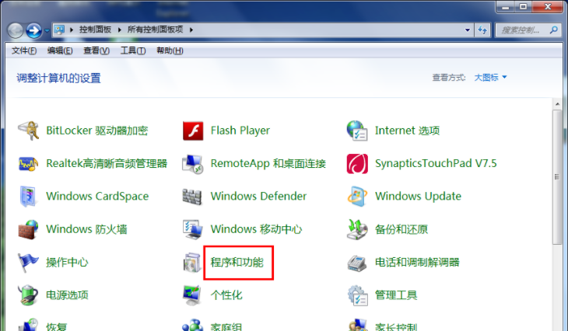Screen dimensions: 568x331
Task: Open the 操作中心 link
Action: point(67,263)
